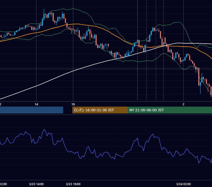Click hour label 2 under the price chart
212x187 pixels.
(x=183, y=104)
